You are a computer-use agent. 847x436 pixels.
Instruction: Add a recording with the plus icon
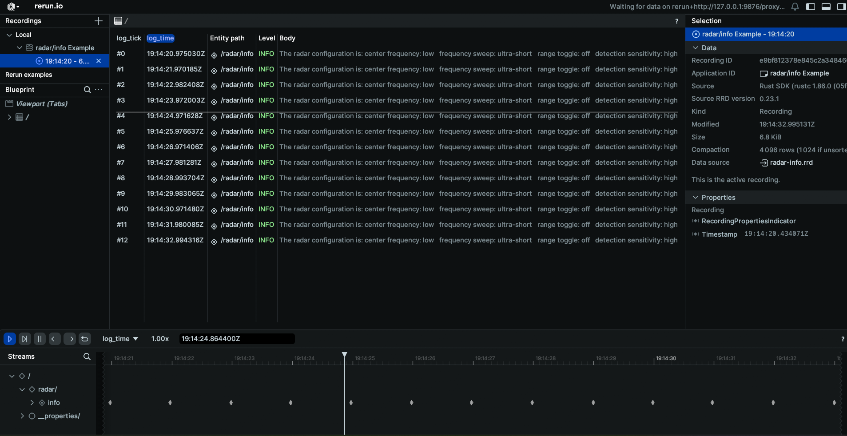99,21
